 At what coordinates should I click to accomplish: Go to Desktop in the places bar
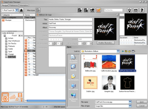[73, 68]
